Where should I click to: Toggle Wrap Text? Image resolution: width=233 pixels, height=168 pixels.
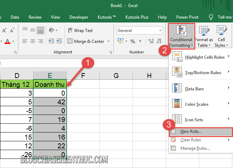coord(80,30)
